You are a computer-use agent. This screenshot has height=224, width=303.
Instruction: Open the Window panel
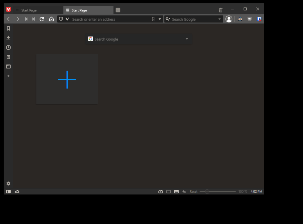pos(8,66)
